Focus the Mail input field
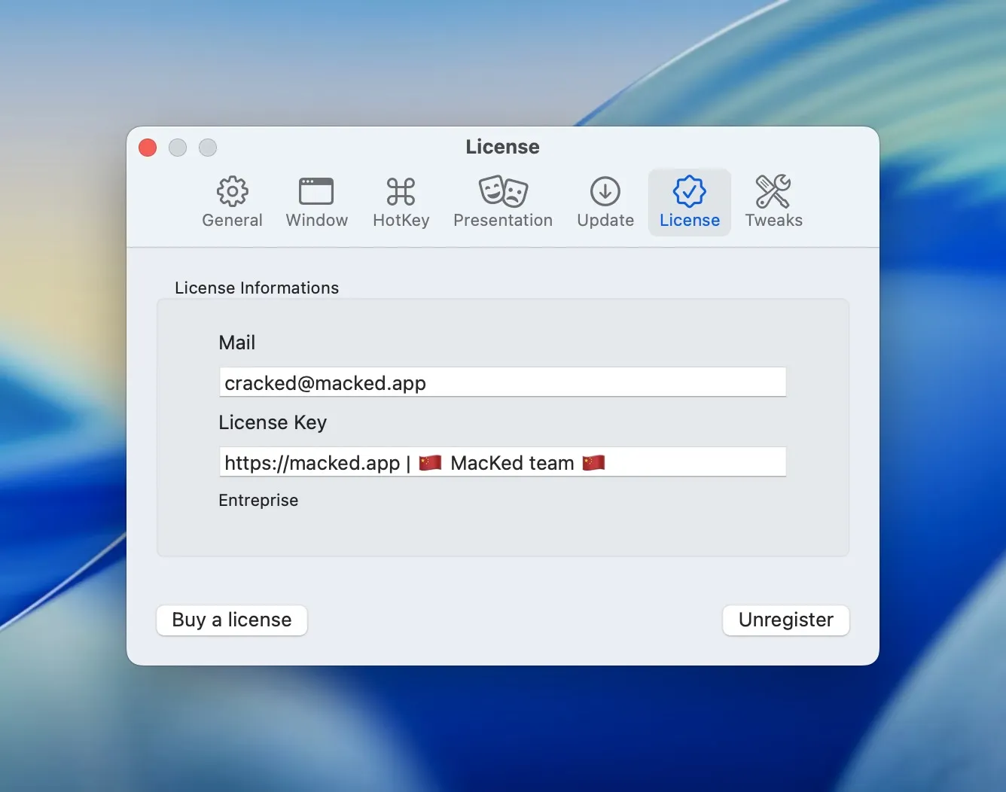The width and height of the screenshot is (1006, 792). tap(502, 382)
